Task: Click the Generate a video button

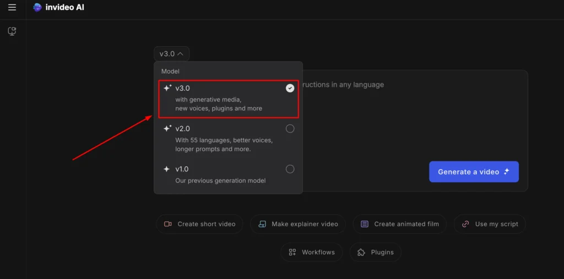Action: [474, 172]
